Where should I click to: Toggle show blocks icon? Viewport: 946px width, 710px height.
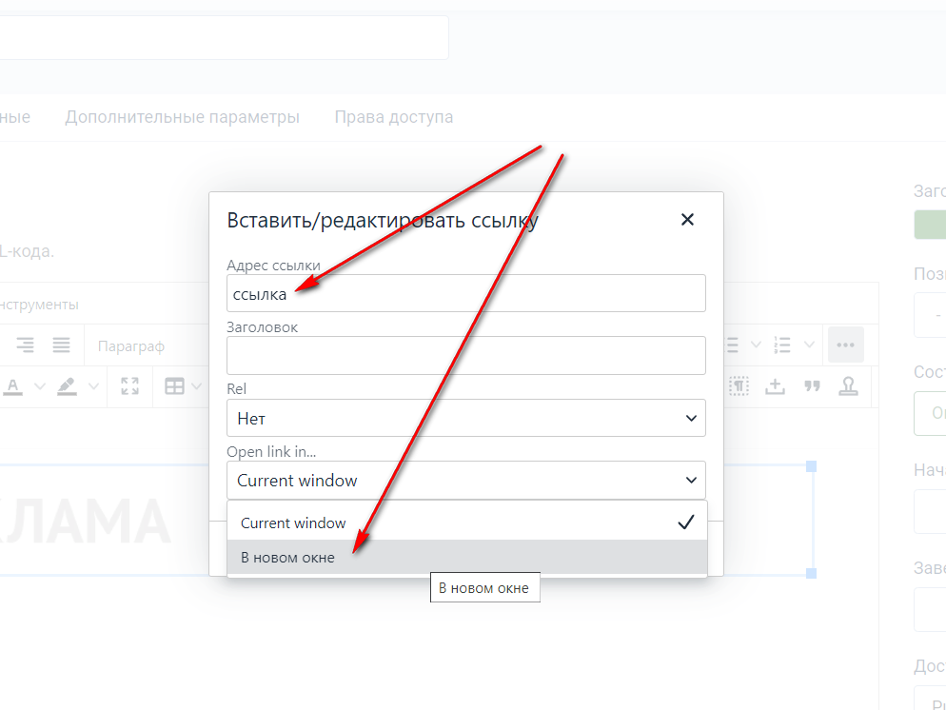[739, 385]
